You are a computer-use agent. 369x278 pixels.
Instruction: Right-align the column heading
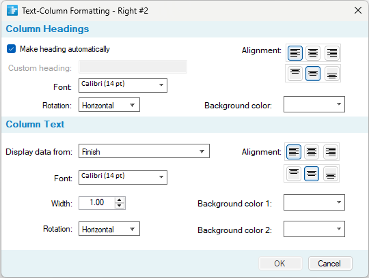[332, 53]
